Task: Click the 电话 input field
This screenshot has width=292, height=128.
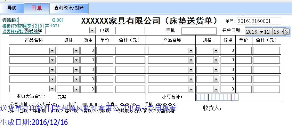Action: pos(130,31)
